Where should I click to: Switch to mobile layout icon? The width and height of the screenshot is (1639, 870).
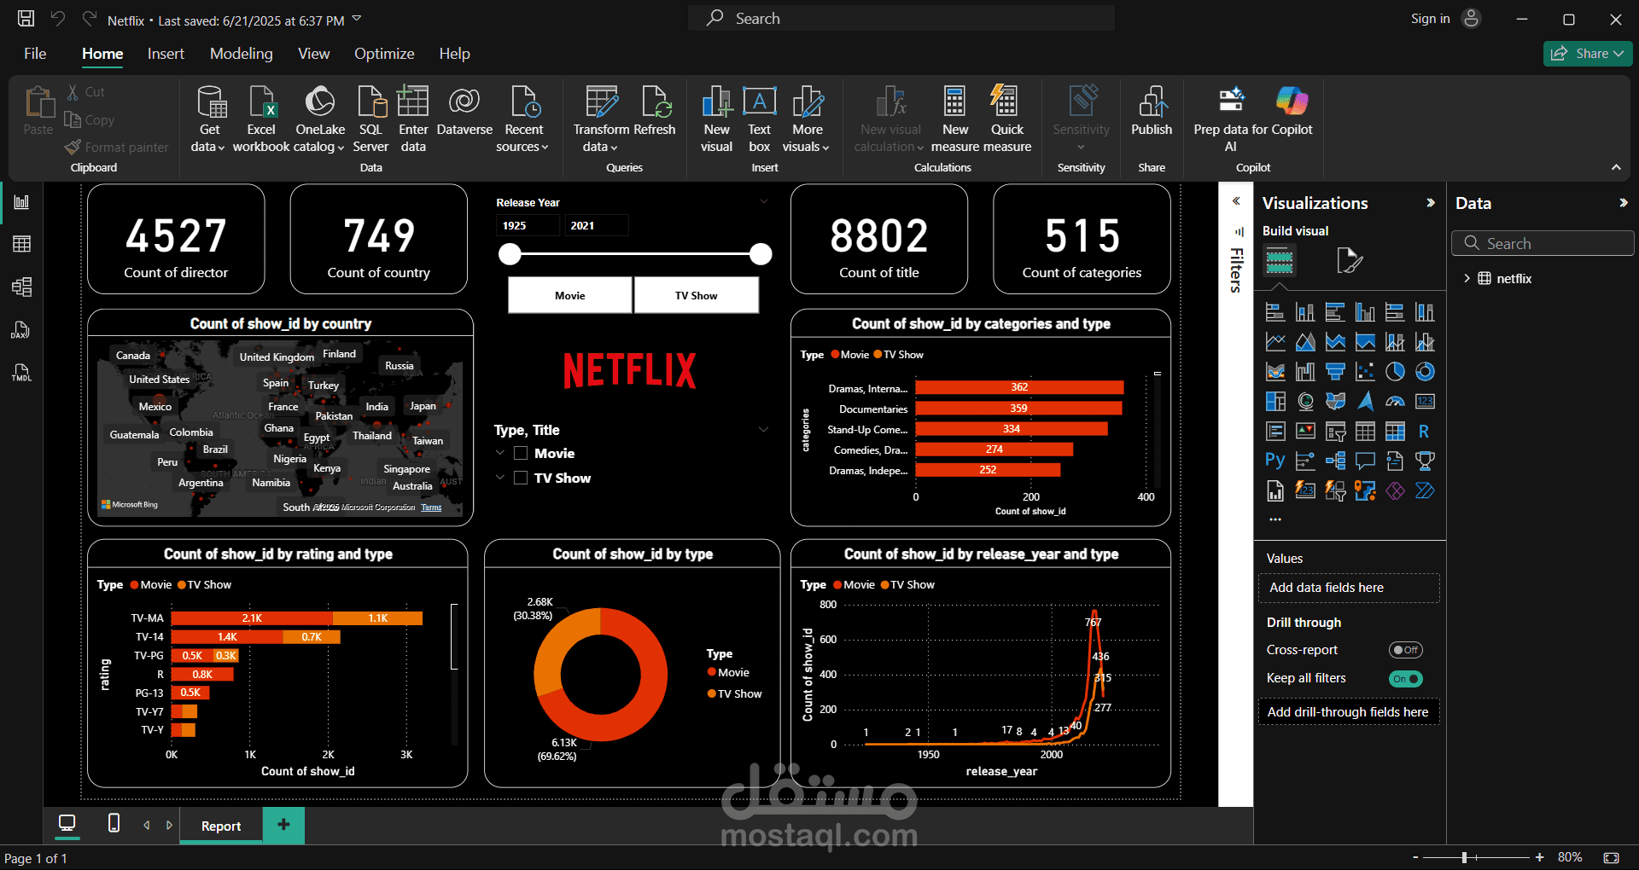[114, 823]
